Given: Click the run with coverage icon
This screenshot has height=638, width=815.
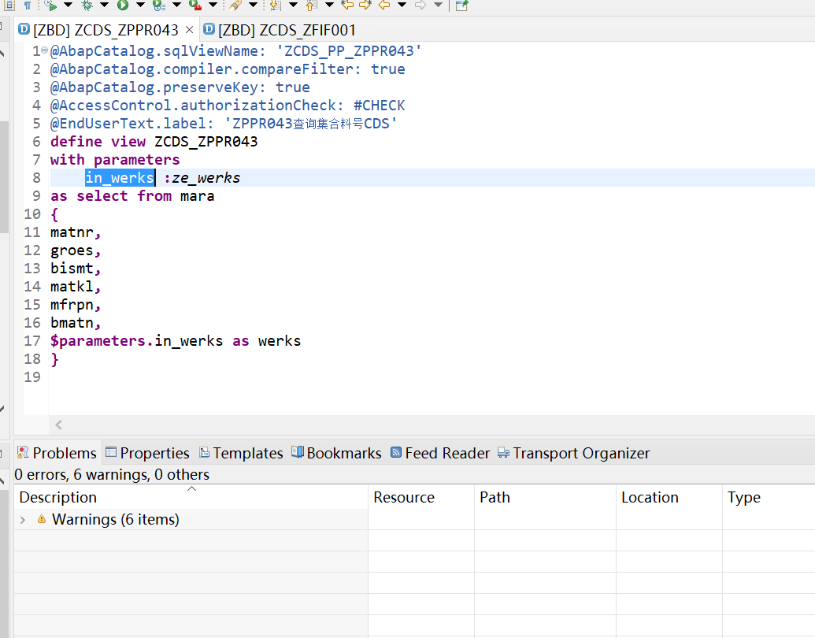Looking at the screenshot, I should [x=159, y=6].
